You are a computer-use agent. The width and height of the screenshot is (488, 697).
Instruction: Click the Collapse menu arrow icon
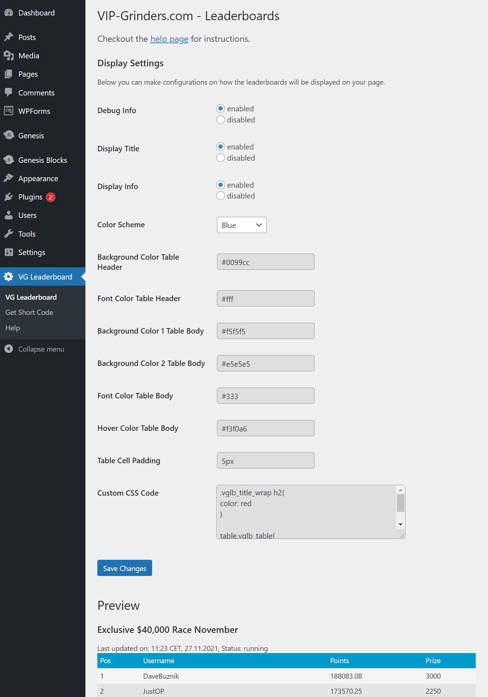click(x=9, y=349)
